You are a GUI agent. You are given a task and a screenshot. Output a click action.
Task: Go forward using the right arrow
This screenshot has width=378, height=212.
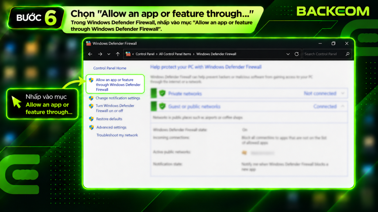point(100,54)
